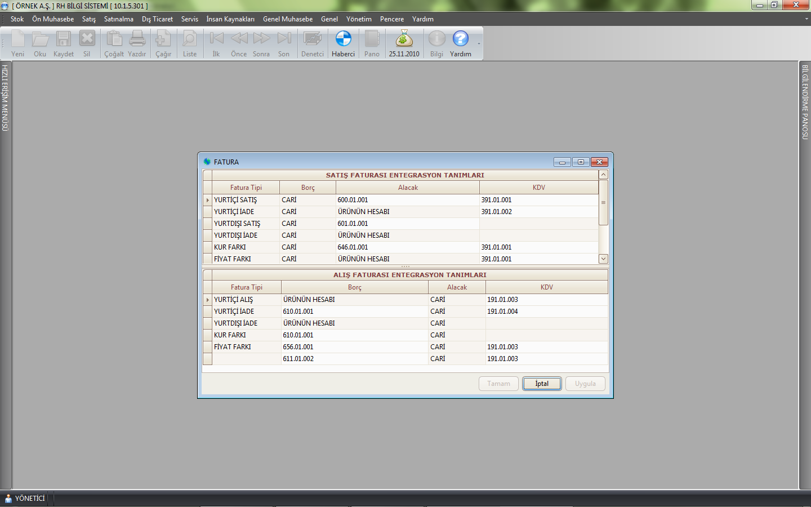Image resolution: width=811 pixels, height=507 pixels.
Task: Click the Yazdır printer icon
Action: pos(137,39)
